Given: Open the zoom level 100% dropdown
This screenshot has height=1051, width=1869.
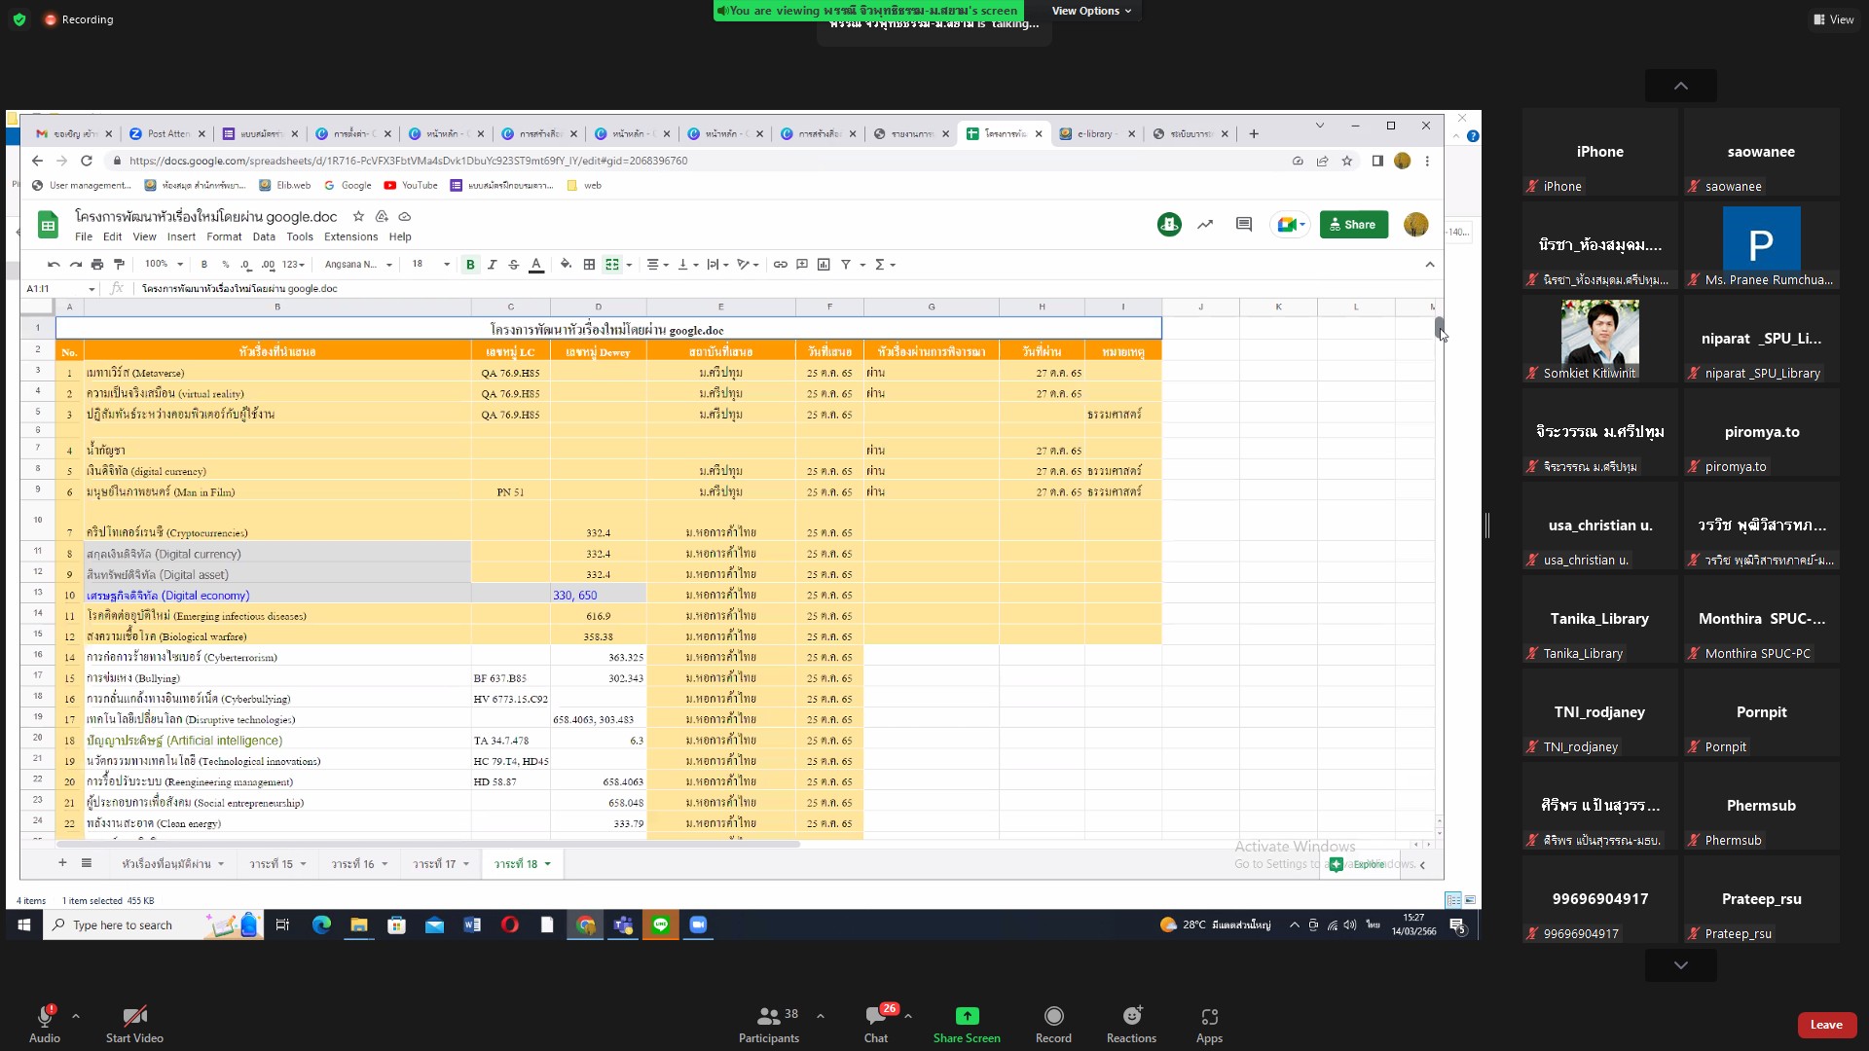Looking at the screenshot, I should 164,265.
